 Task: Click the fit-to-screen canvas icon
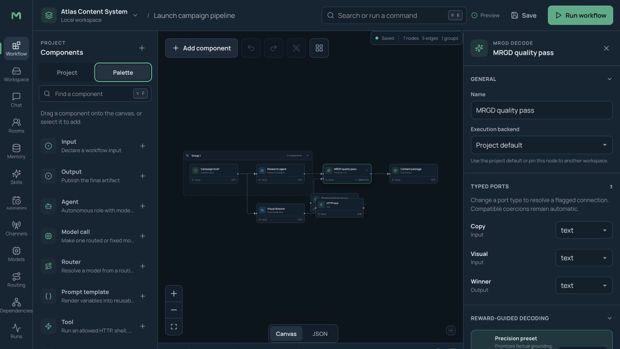[174, 327]
